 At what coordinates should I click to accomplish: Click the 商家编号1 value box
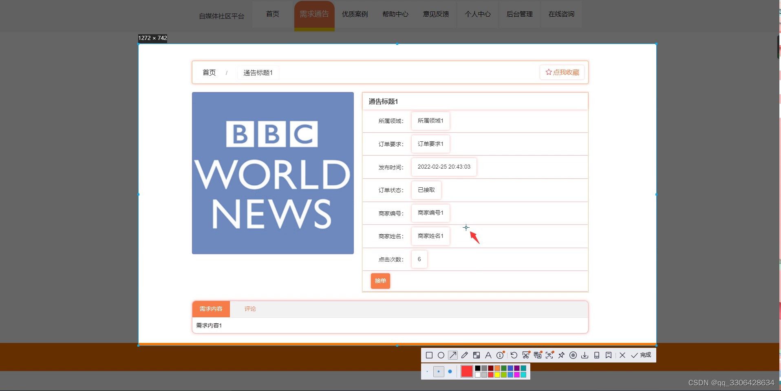coord(430,213)
